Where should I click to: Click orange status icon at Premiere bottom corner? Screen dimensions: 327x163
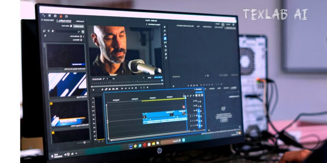click(x=240, y=133)
